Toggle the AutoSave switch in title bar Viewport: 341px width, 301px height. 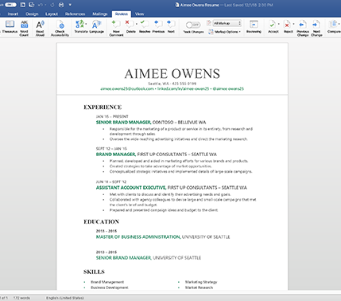coord(10,5)
